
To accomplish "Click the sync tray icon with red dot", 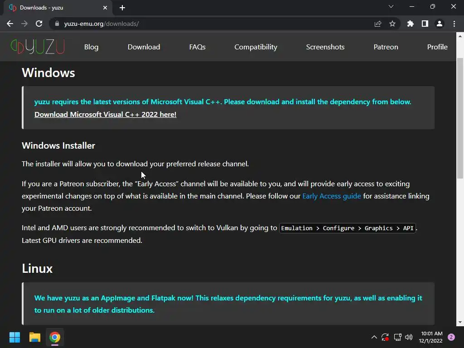I will pyautogui.click(x=385, y=337).
